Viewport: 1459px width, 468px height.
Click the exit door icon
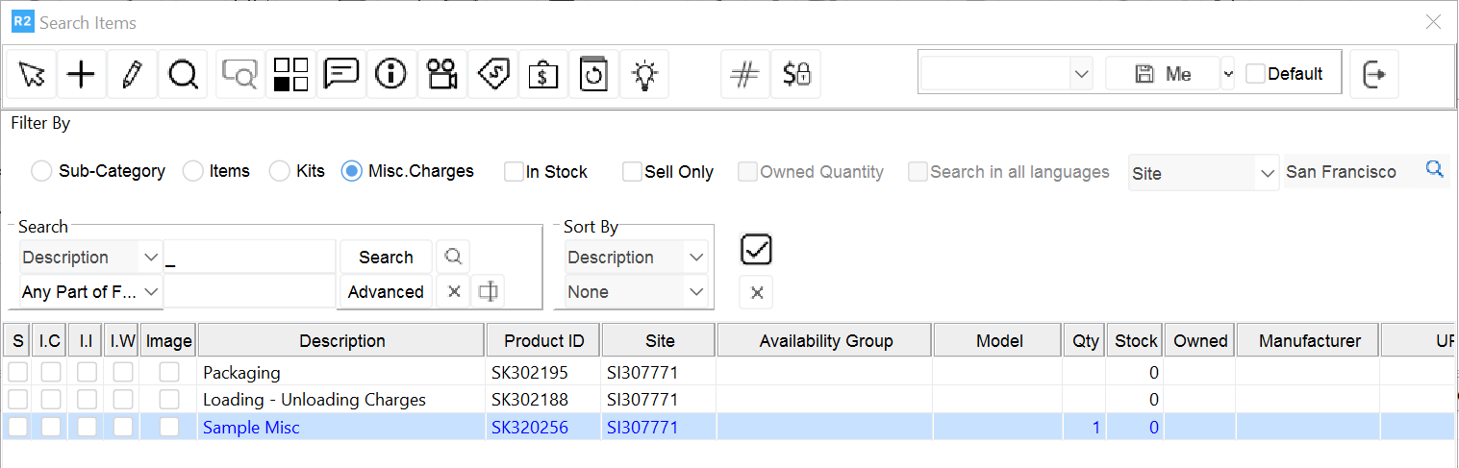coord(1373,74)
